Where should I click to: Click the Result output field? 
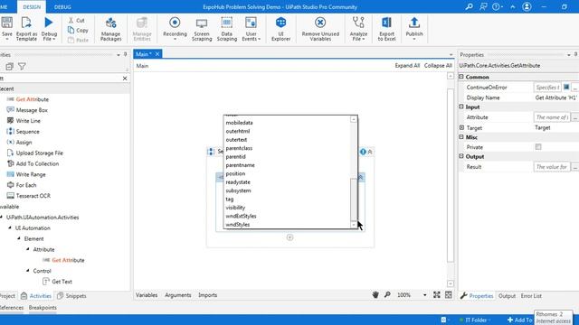552,167
